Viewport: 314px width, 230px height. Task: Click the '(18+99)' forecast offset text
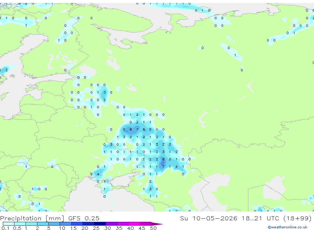298,218
